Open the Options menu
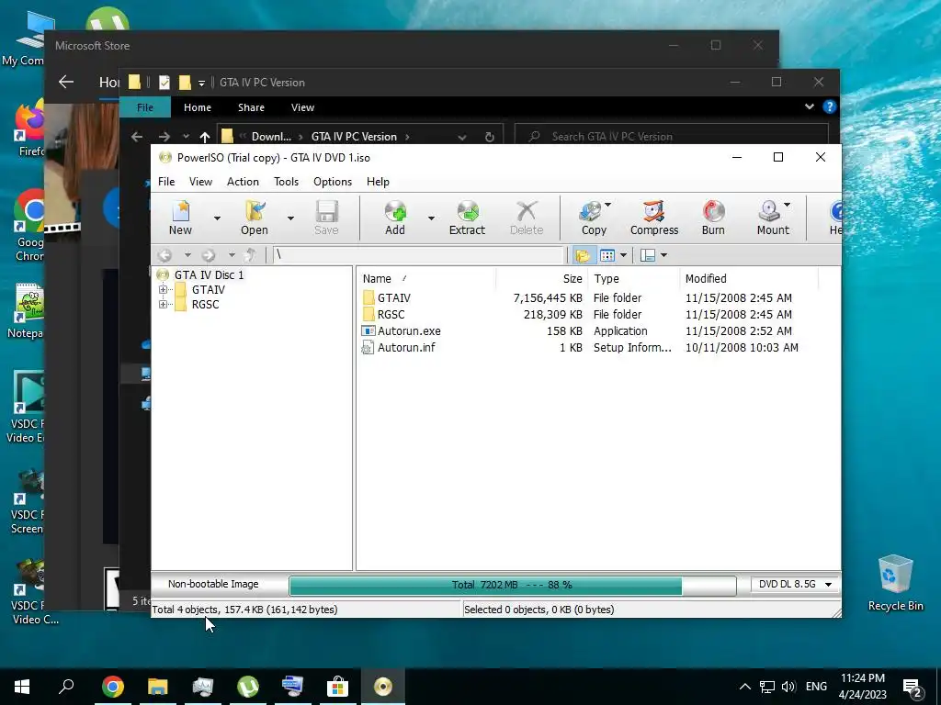 [333, 182]
